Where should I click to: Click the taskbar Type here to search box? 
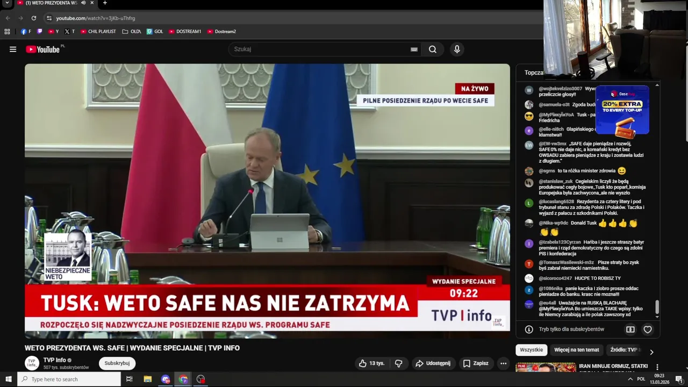[x=69, y=379]
